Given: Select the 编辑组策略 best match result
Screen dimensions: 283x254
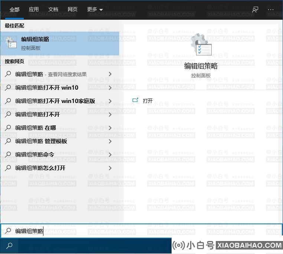Looking at the screenshot, I should [60, 44].
